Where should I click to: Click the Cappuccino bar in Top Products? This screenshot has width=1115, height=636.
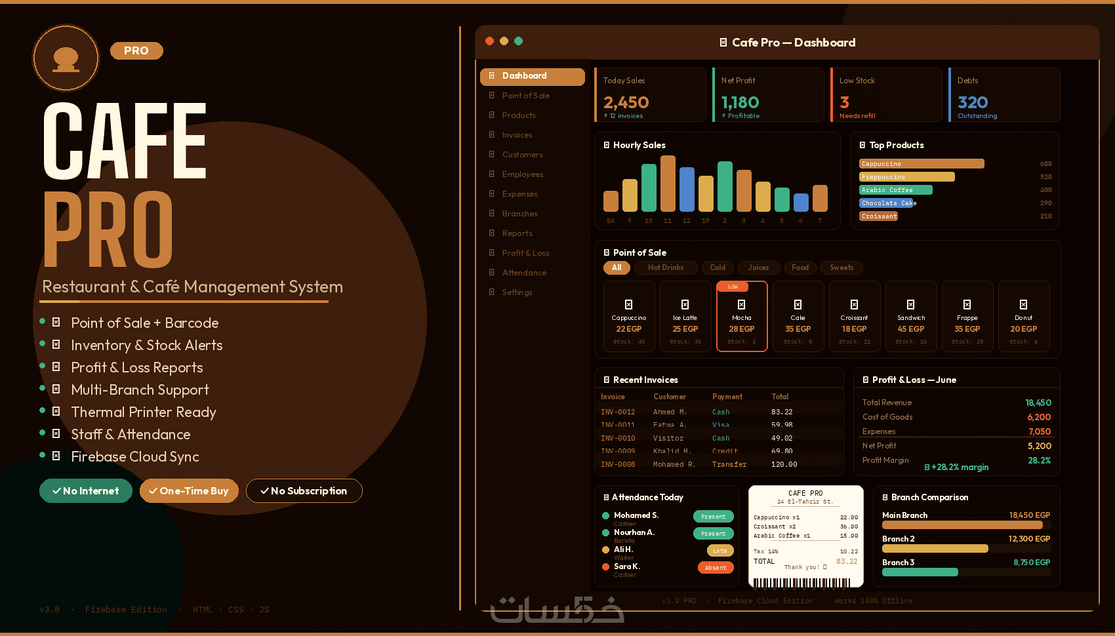[x=922, y=164]
